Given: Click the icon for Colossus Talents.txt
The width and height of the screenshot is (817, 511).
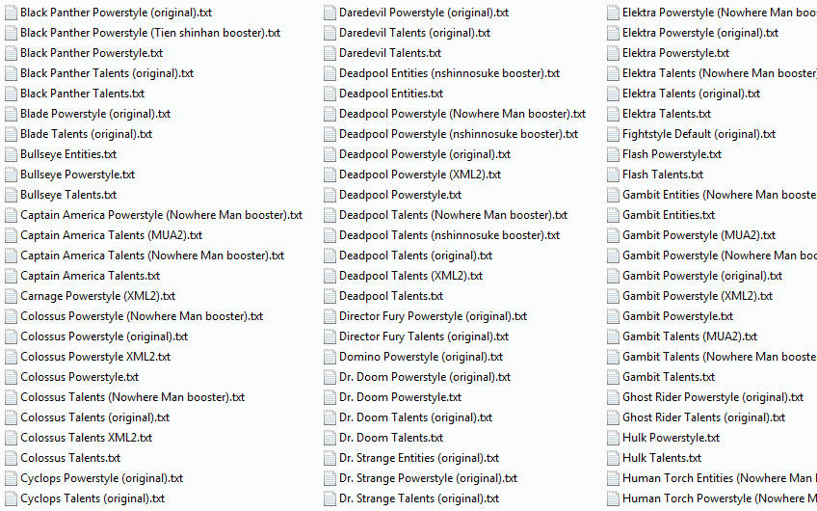Looking at the screenshot, I should (11, 458).
